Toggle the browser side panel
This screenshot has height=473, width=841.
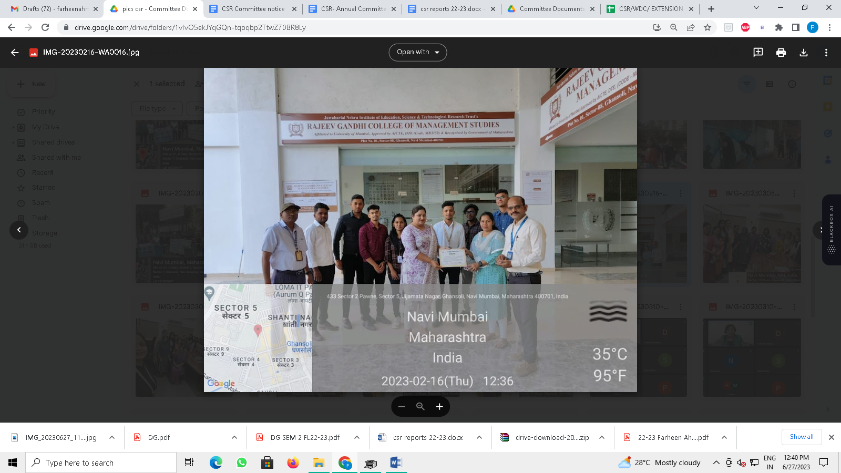pos(796,27)
